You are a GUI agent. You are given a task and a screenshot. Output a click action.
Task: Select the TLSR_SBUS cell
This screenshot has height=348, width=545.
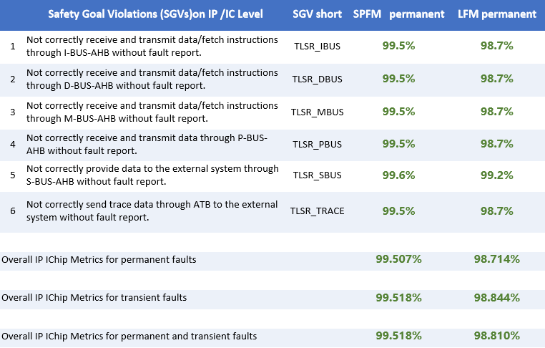coord(317,176)
